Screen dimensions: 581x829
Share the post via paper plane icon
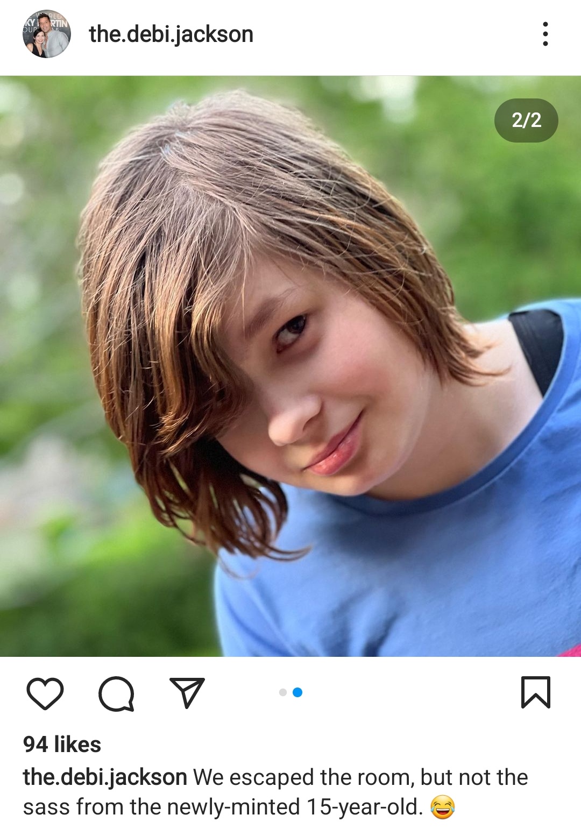pyautogui.click(x=187, y=692)
